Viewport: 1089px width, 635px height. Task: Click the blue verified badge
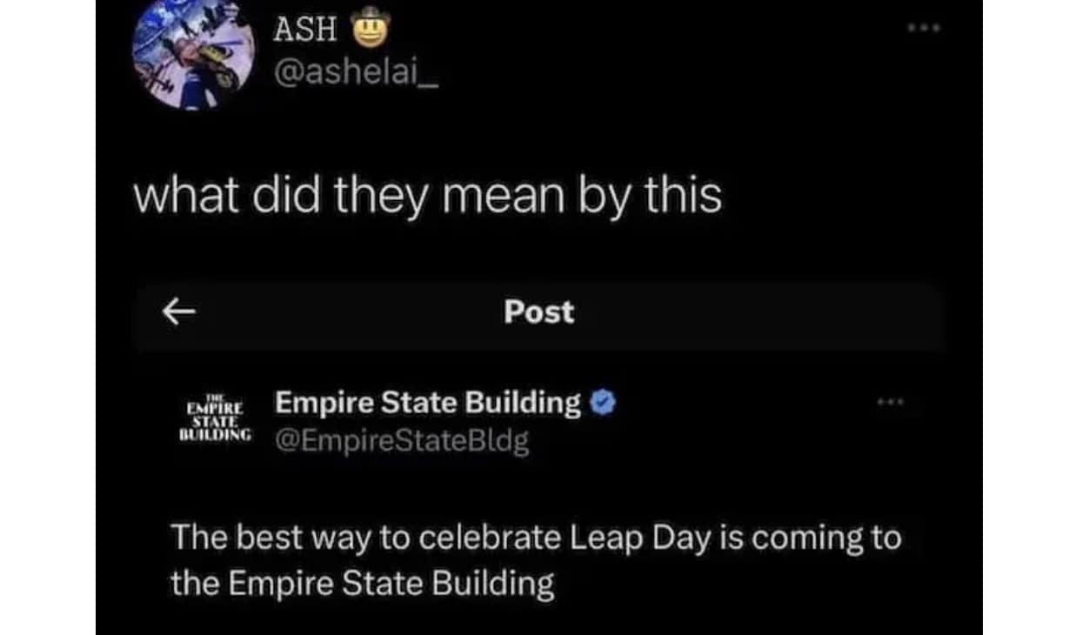tap(603, 403)
